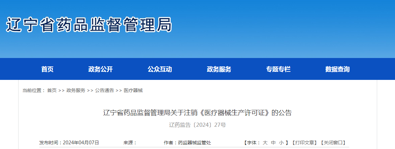Screen dimensions: 395x149
Task: Set font size to 中
Action: (x=273, y=143)
